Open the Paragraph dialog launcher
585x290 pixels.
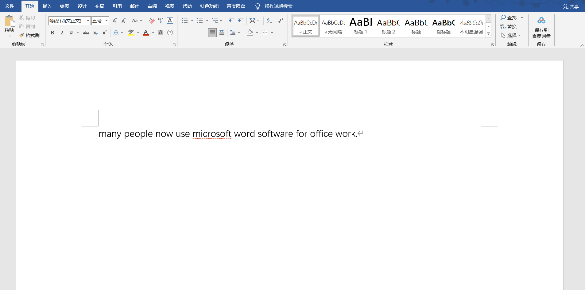285,45
